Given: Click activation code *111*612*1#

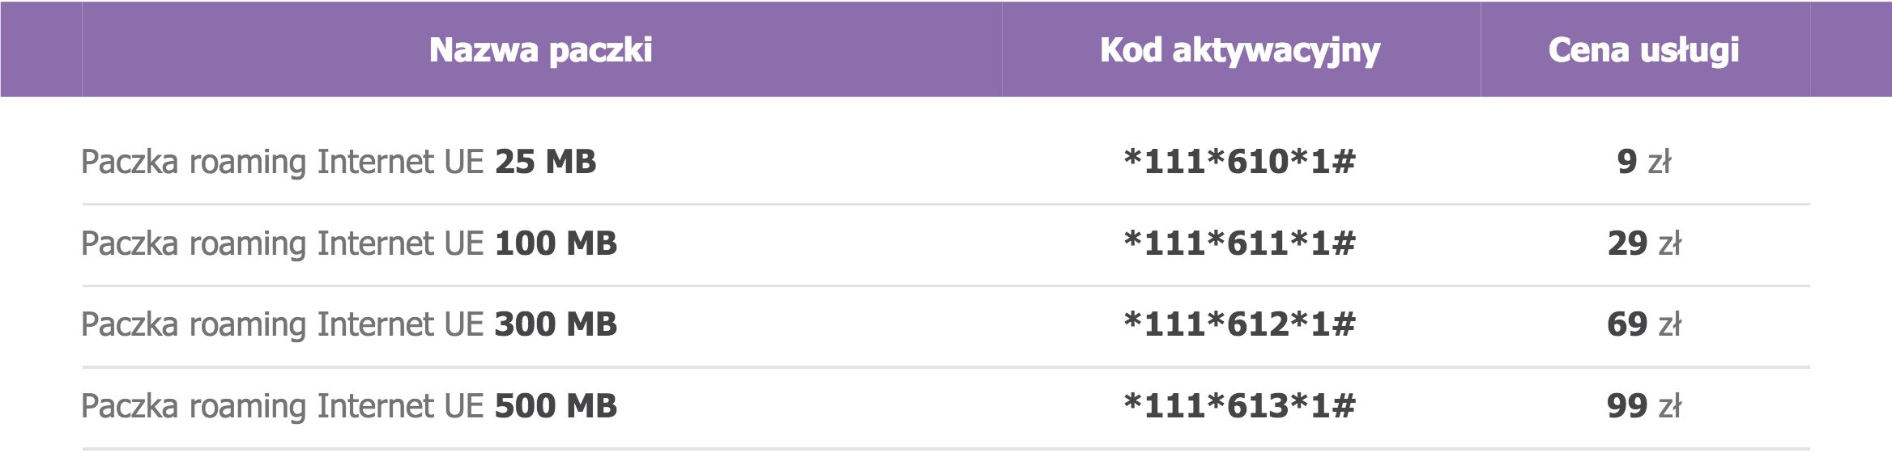Looking at the screenshot, I should point(1239,324).
